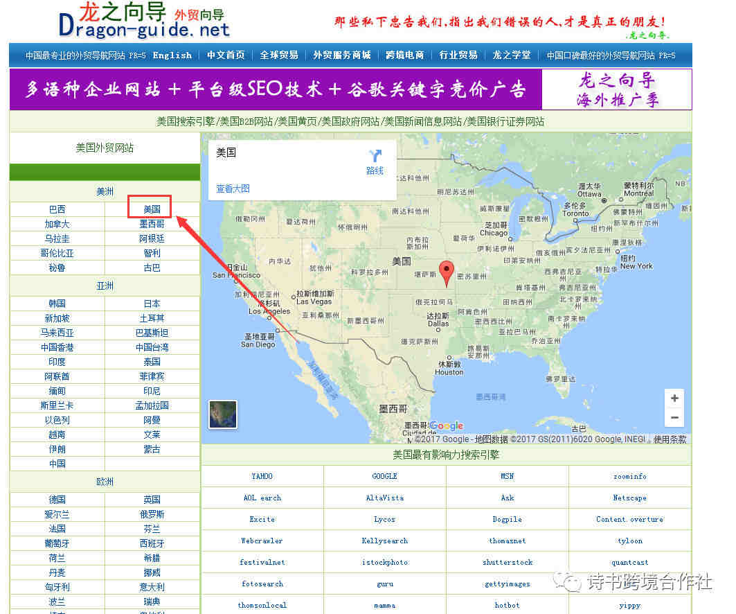This screenshot has width=736, height=614.
Task: Open the fotosearch link
Action: pos(262,584)
